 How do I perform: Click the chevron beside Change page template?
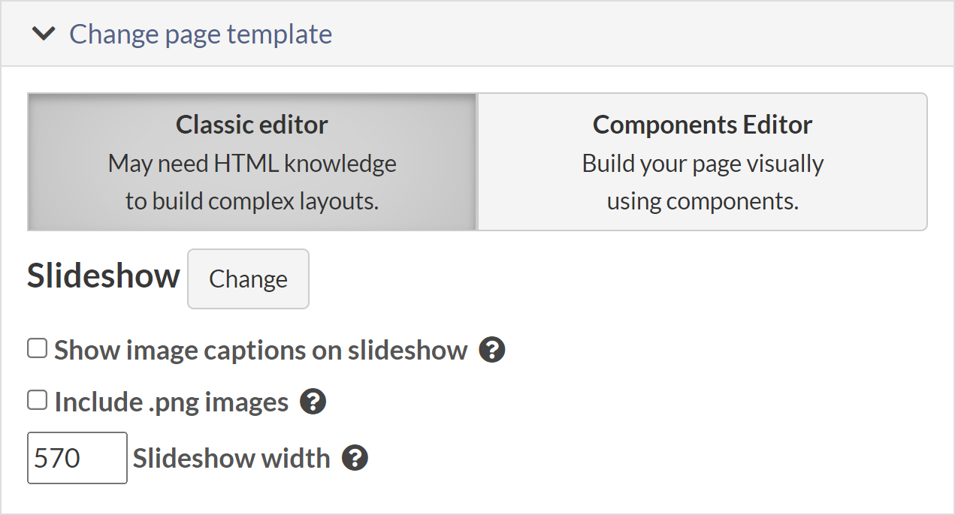tap(44, 33)
